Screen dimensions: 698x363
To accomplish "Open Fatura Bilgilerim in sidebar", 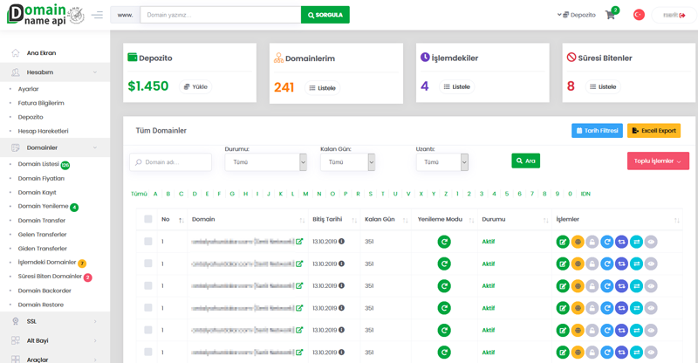I will [x=41, y=103].
